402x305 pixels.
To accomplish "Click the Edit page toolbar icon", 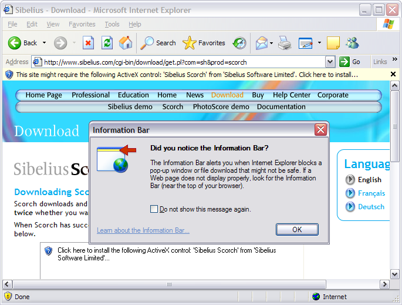I will pyautogui.click(x=306, y=43).
